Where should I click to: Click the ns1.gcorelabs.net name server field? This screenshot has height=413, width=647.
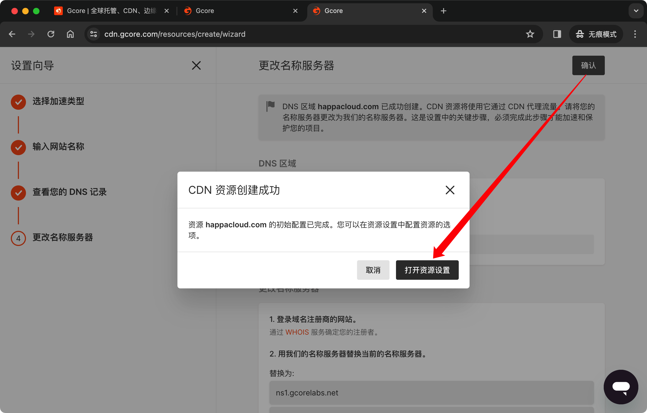tap(431, 393)
